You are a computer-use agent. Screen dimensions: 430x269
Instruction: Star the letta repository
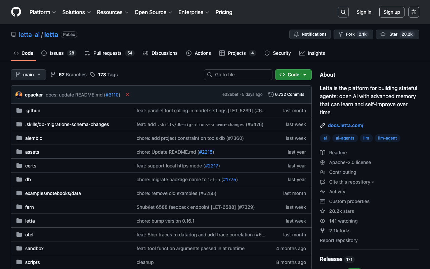(397, 34)
